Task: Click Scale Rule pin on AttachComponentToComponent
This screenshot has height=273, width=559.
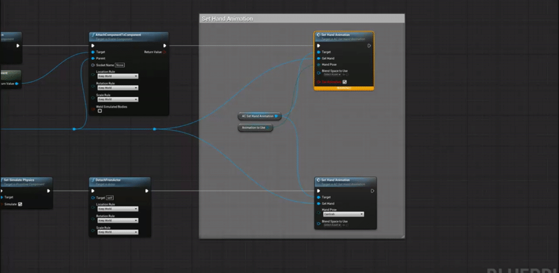Action: click(93, 98)
